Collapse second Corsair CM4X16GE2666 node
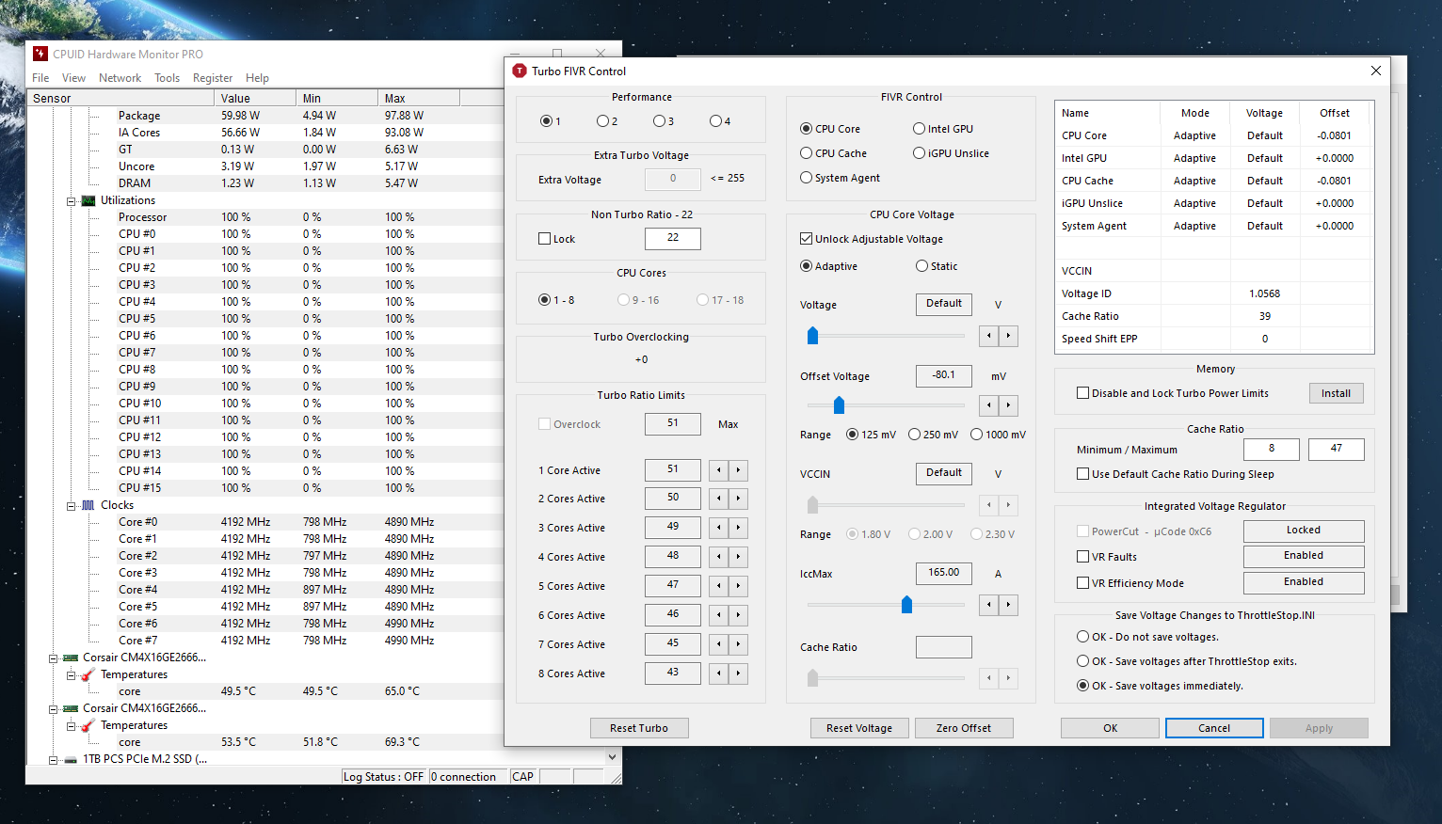The height and width of the screenshot is (824, 1442). 53,708
